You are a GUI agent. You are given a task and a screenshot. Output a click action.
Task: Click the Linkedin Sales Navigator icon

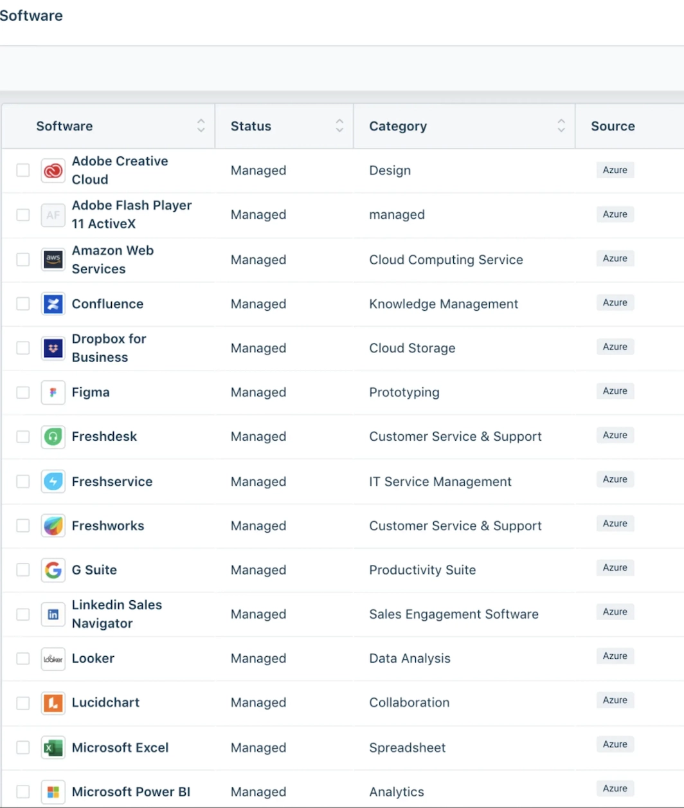pyautogui.click(x=53, y=614)
